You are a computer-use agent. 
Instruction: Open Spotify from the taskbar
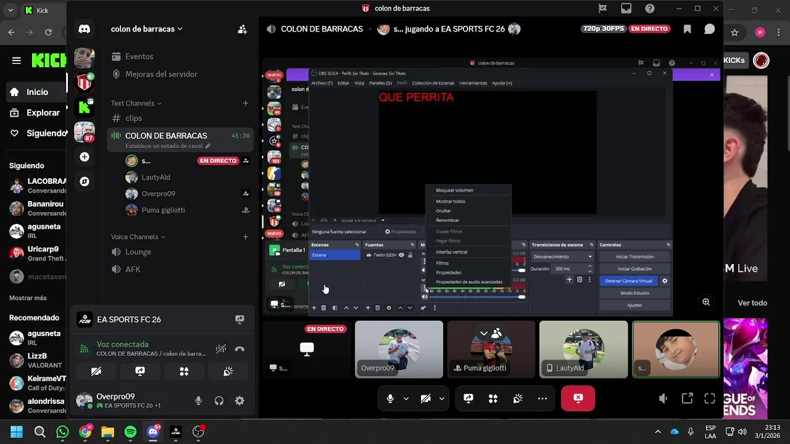[130, 432]
